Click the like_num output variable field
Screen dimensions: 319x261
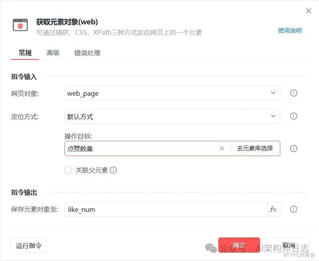click(x=166, y=209)
